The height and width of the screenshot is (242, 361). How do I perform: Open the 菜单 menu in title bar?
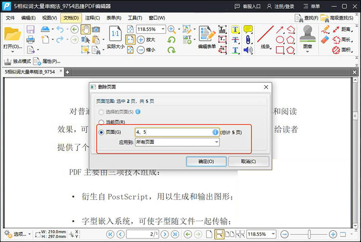click(311, 6)
